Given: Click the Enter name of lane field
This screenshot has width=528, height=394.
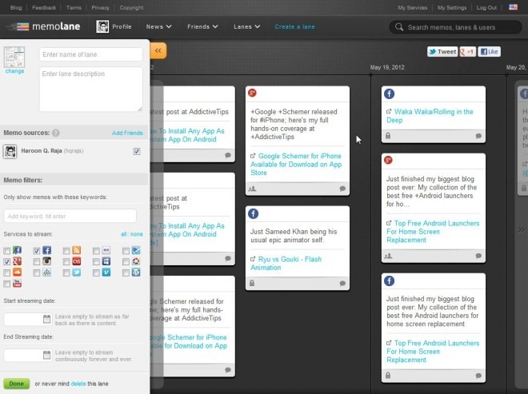Looking at the screenshot, I should point(91,54).
